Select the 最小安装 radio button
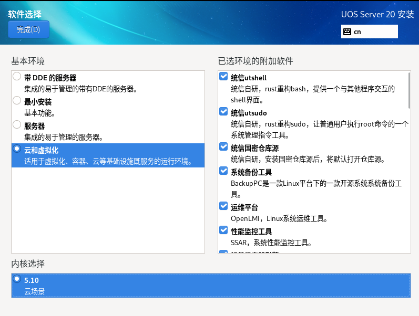This screenshot has width=419, height=316. 17,100
